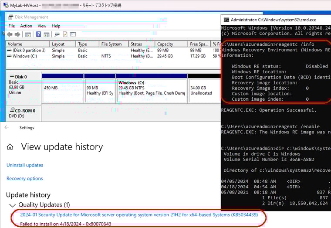Sort by the Free Space column header

[x=199, y=44]
